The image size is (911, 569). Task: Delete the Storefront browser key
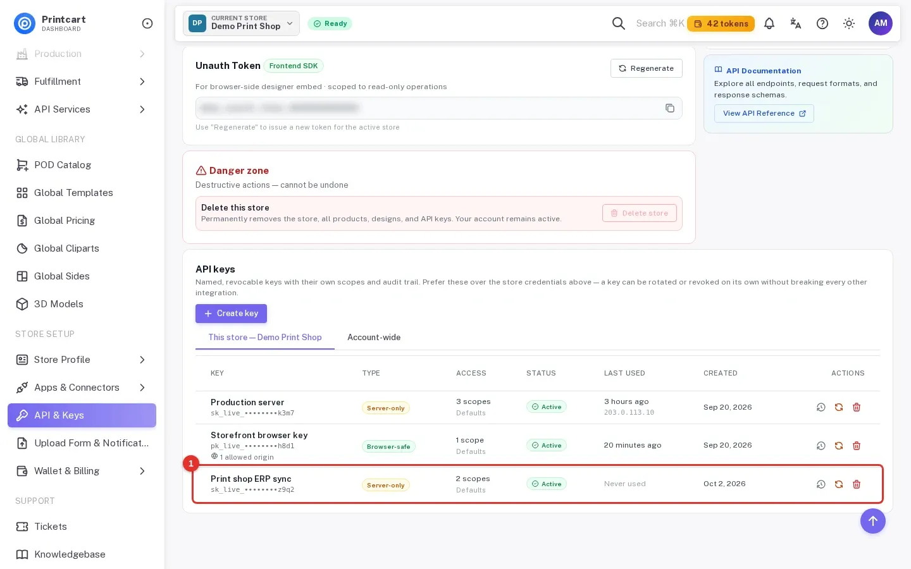click(x=857, y=446)
